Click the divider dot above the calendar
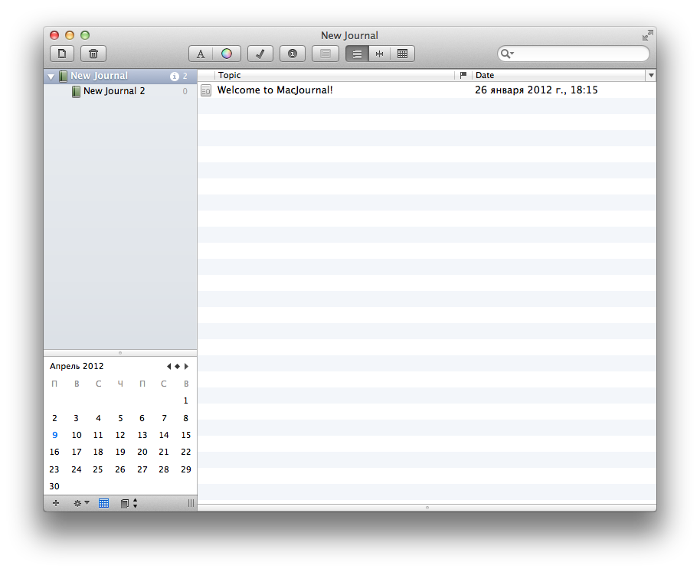 coord(120,353)
